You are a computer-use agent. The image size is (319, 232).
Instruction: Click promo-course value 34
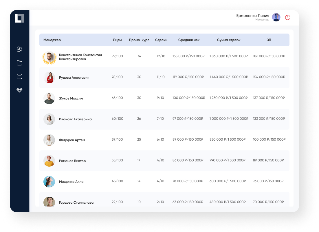[x=139, y=56]
